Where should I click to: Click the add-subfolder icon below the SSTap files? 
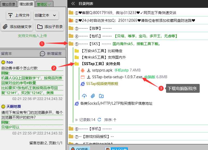(x=101, y=96)
